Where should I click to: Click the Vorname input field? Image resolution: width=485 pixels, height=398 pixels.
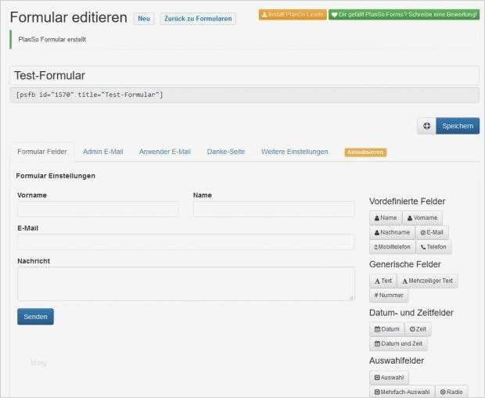98,210
